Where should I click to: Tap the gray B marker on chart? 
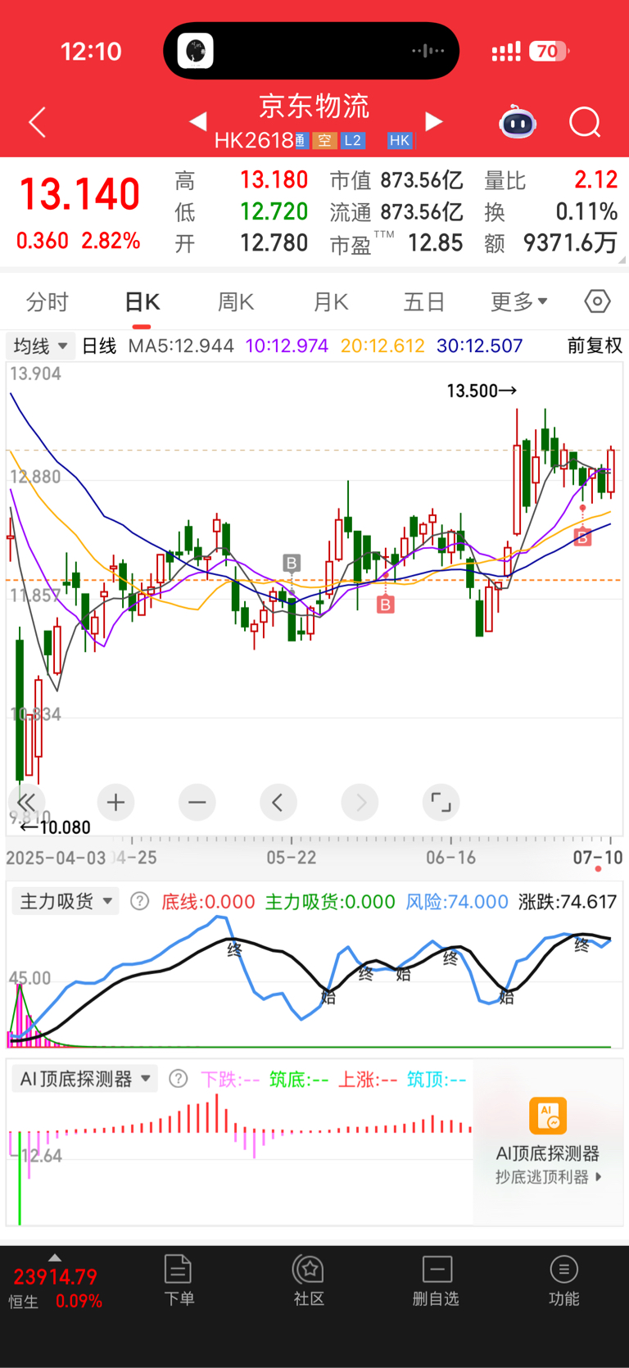click(292, 563)
